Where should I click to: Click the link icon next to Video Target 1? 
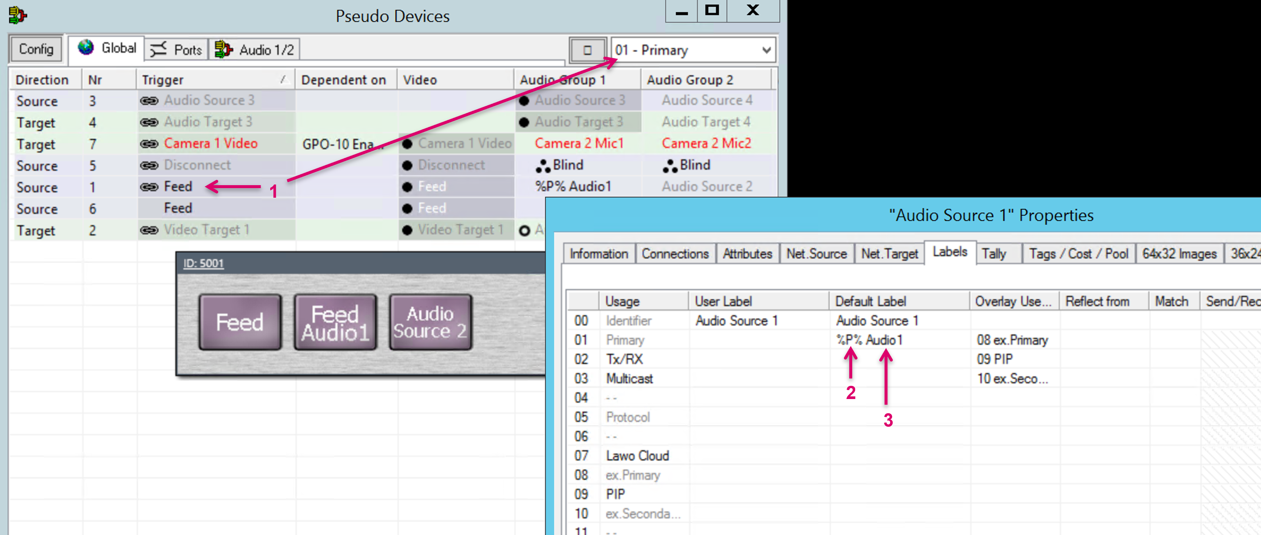(x=149, y=230)
